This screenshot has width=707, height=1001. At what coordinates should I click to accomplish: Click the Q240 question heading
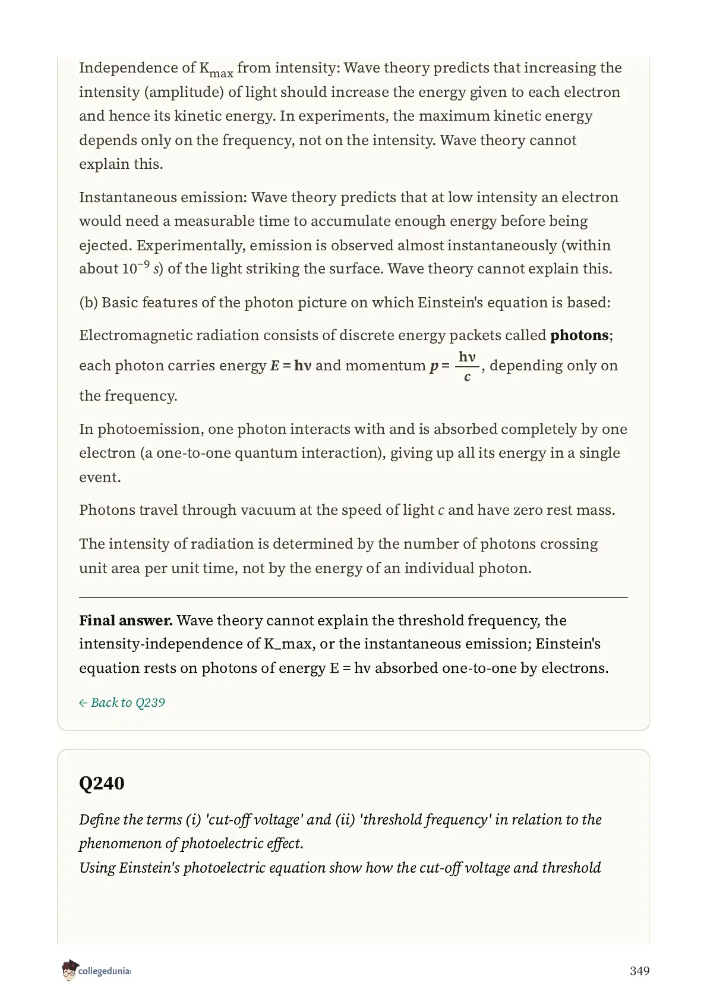click(x=102, y=783)
